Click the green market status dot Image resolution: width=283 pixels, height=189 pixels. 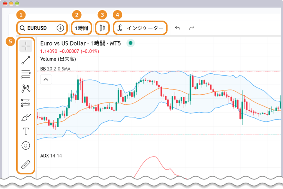130,43
